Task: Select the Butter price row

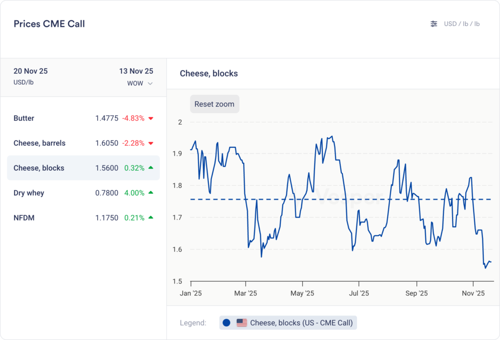Action: tap(83, 119)
